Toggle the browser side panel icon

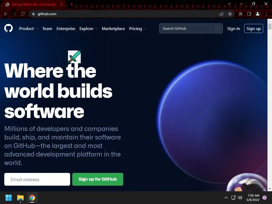point(249,14)
